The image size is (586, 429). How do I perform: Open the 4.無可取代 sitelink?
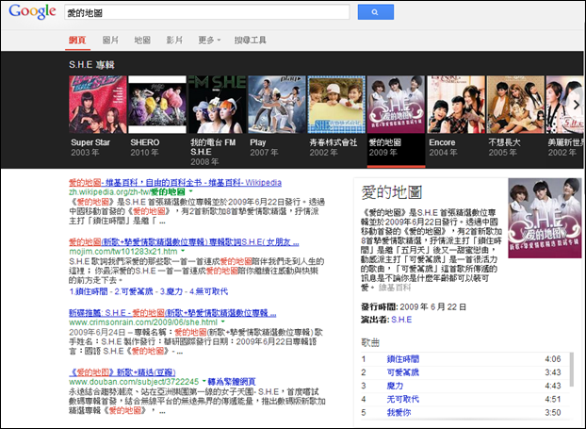click(208, 291)
